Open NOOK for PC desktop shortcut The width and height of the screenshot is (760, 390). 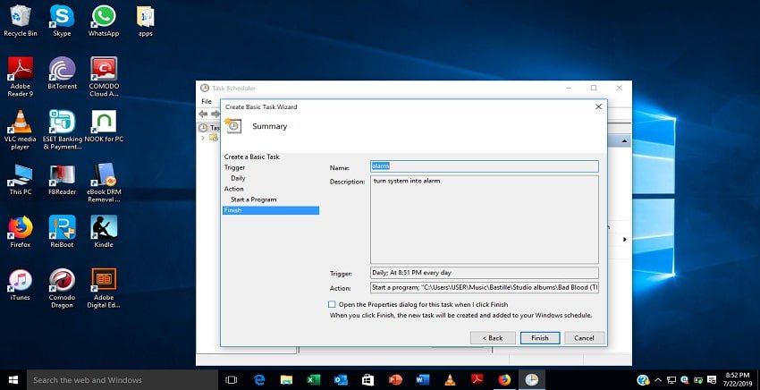(x=104, y=126)
